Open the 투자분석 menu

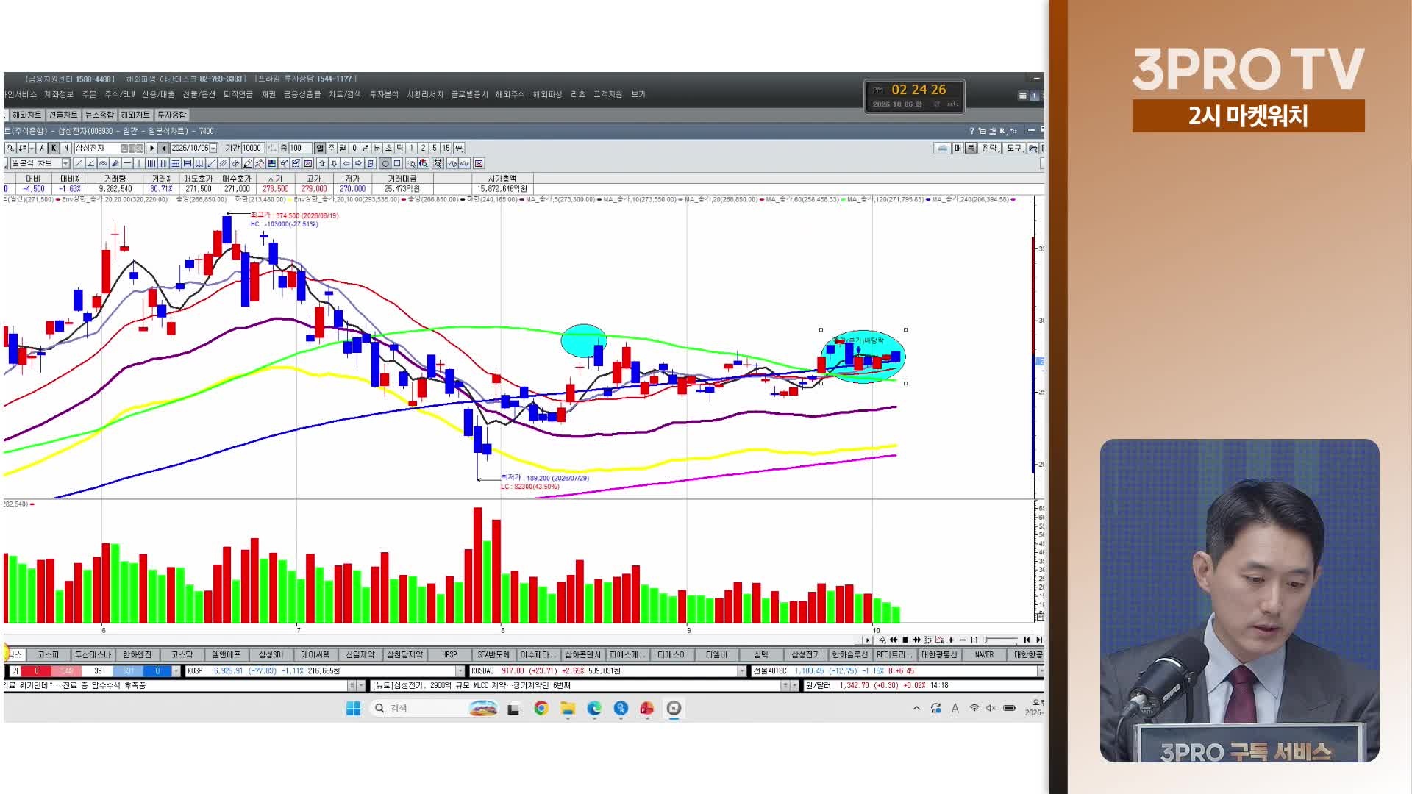tap(384, 94)
